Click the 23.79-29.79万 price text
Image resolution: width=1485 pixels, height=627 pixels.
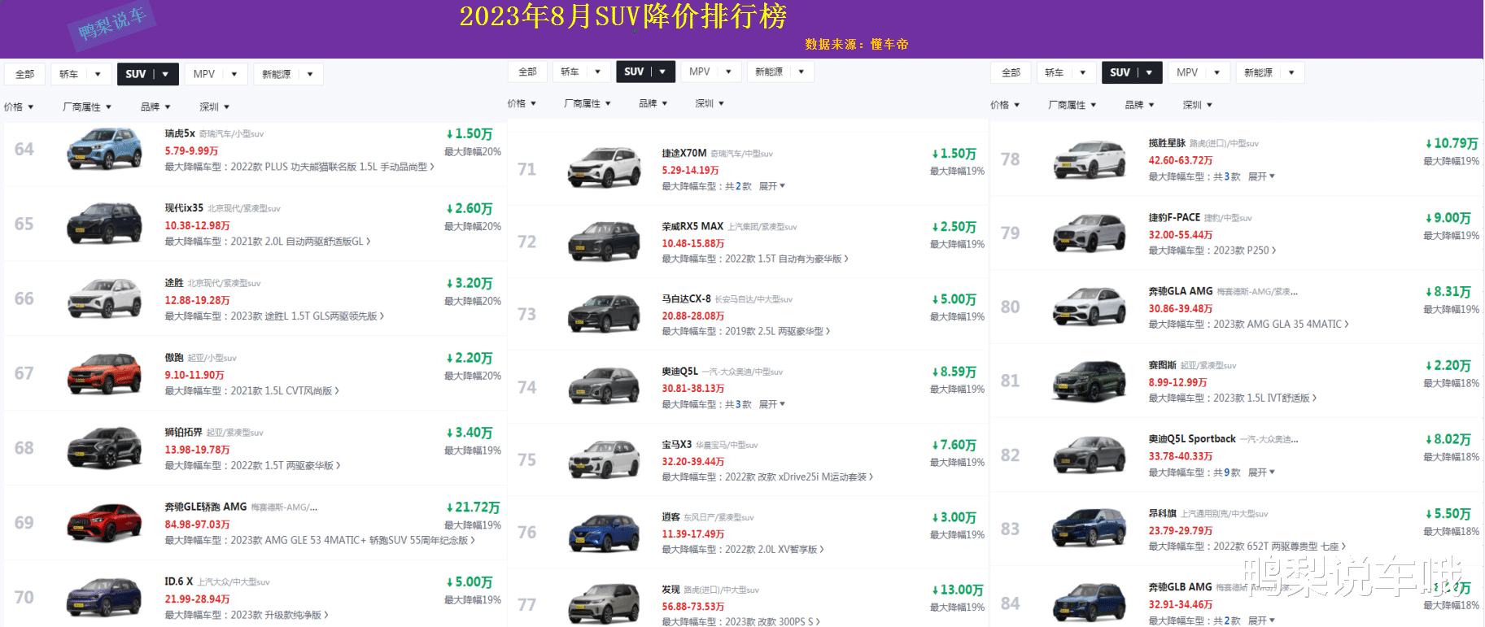click(1180, 530)
